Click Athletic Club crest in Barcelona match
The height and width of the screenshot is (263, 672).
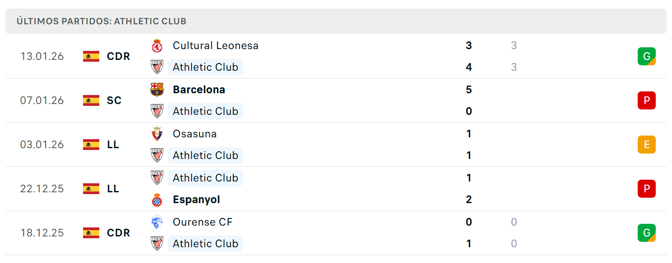tap(157, 111)
